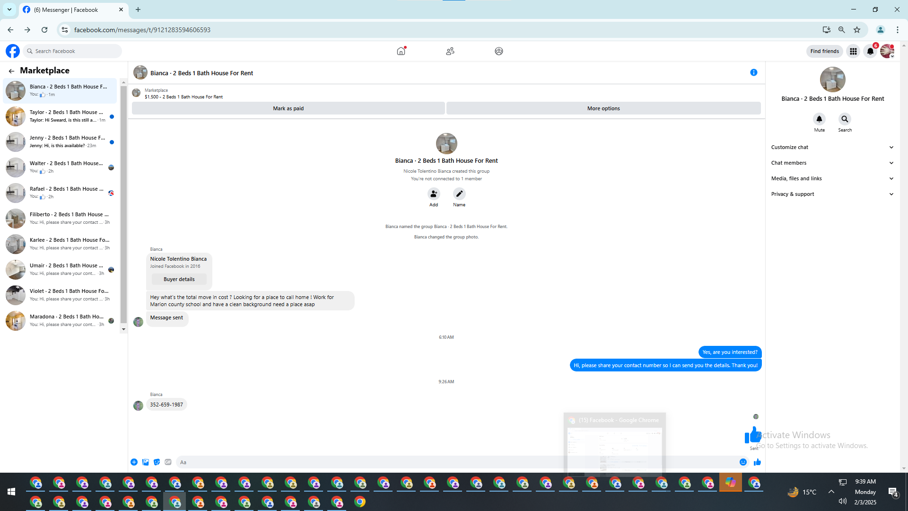Image resolution: width=908 pixels, height=511 pixels.
Task: Open the Facebook menu grid icon
Action: coord(853,51)
